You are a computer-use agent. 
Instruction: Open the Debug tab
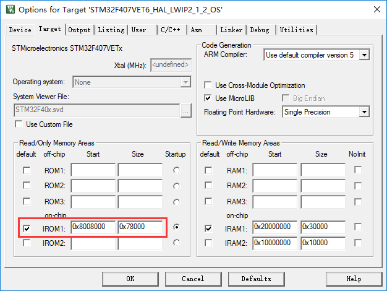click(261, 30)
